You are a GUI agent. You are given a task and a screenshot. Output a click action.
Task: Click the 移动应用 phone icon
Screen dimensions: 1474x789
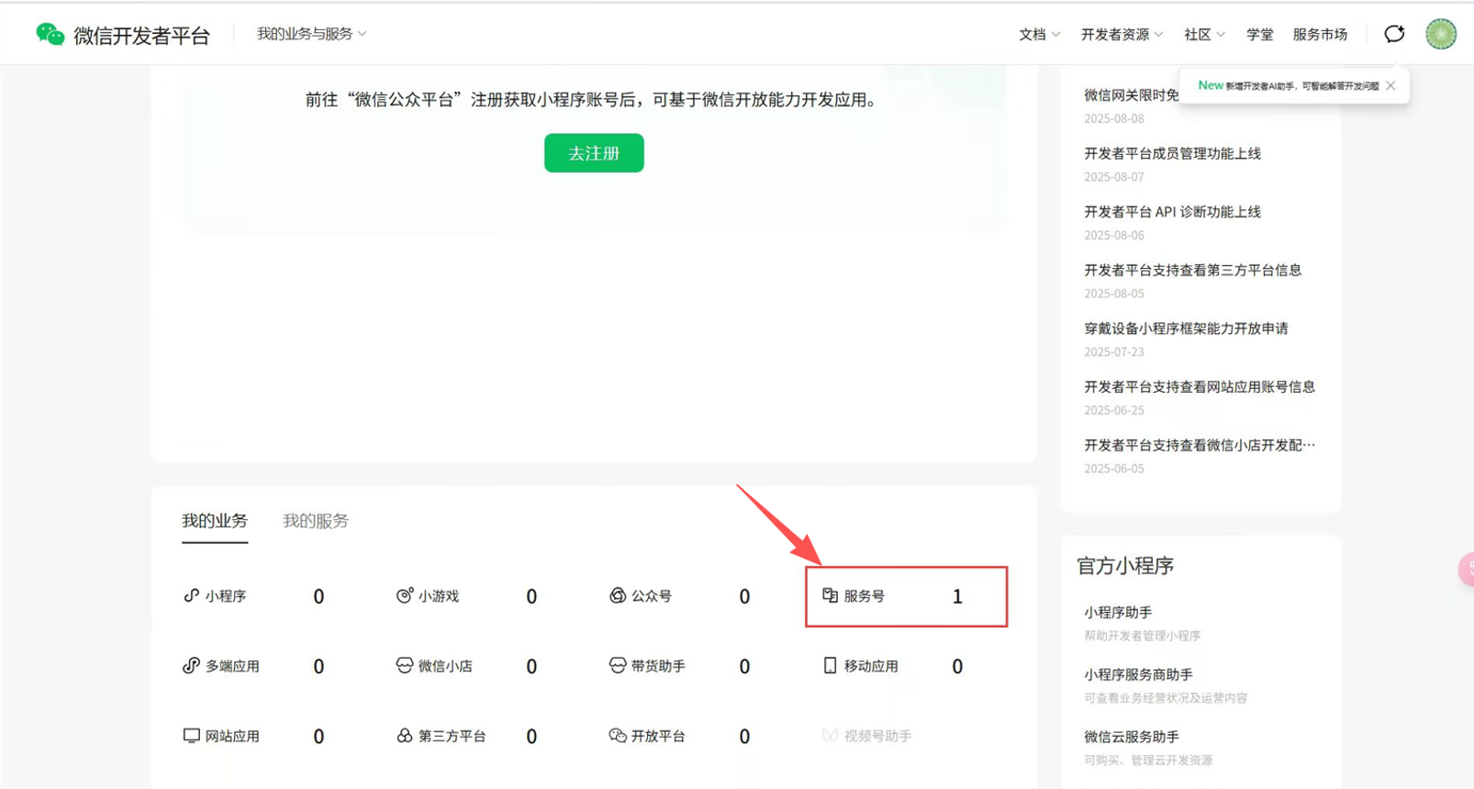coord(830,665)
